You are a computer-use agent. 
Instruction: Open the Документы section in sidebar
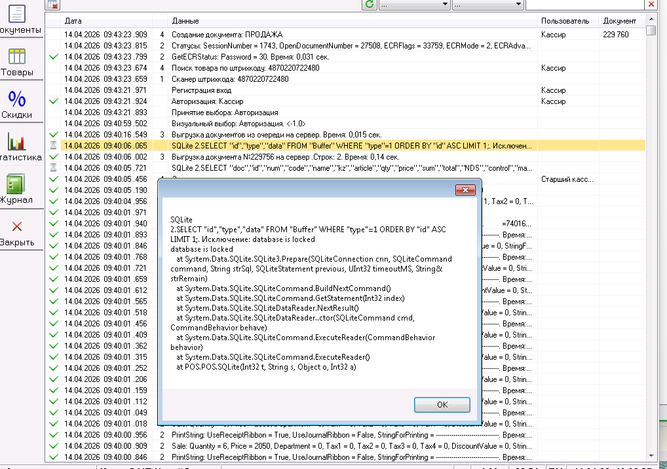pyautogui.click(x=18, y=20)
